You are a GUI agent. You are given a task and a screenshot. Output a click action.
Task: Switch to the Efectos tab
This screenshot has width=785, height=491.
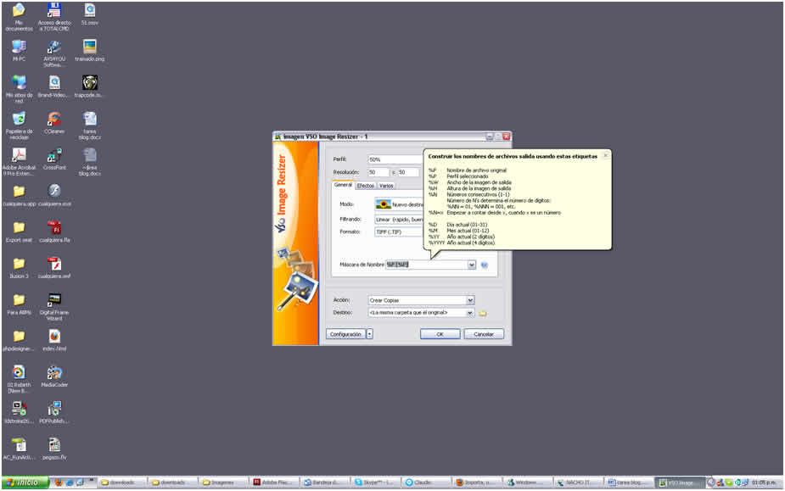click(366, 186)
